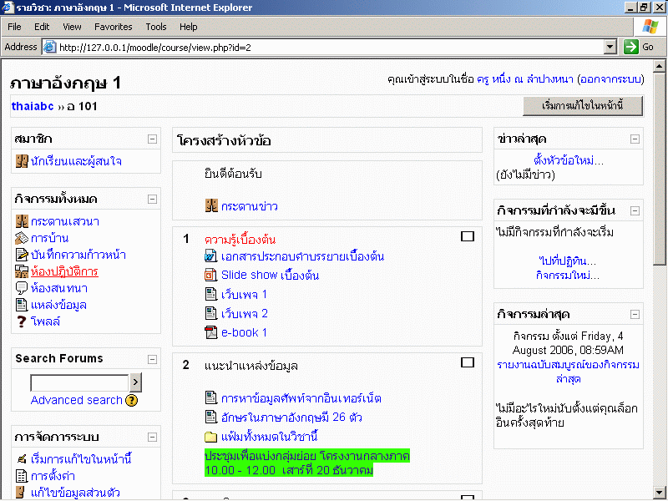Image resolution: width=668 pixels, height=501 pixels.
Task: Click the เริ่มการแก้ไขในหน้านี้ button
Action: click(x=583, y=106)
